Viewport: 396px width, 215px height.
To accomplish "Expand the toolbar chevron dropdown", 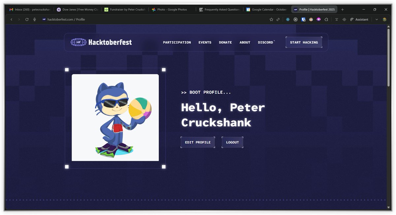I will [377, 19].
